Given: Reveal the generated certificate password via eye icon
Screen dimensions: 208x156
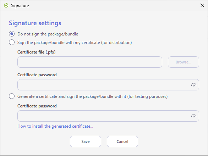Looking at the screenshot, I should click(x=194, y=116).
